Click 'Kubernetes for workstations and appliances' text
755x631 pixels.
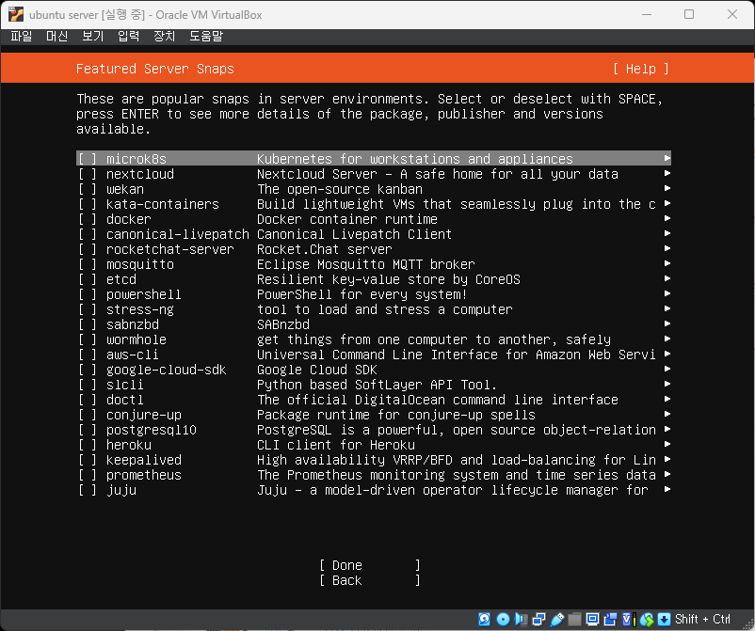414,159
